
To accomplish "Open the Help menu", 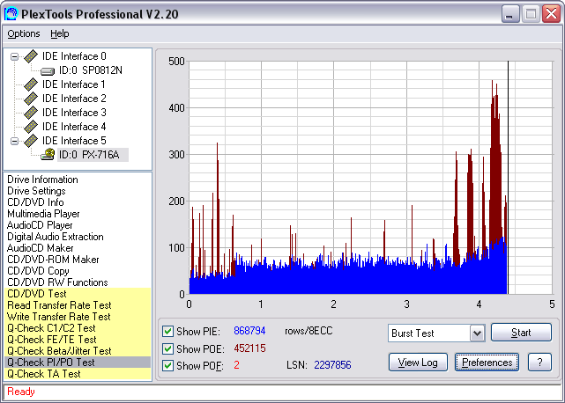I will point(59,33).
